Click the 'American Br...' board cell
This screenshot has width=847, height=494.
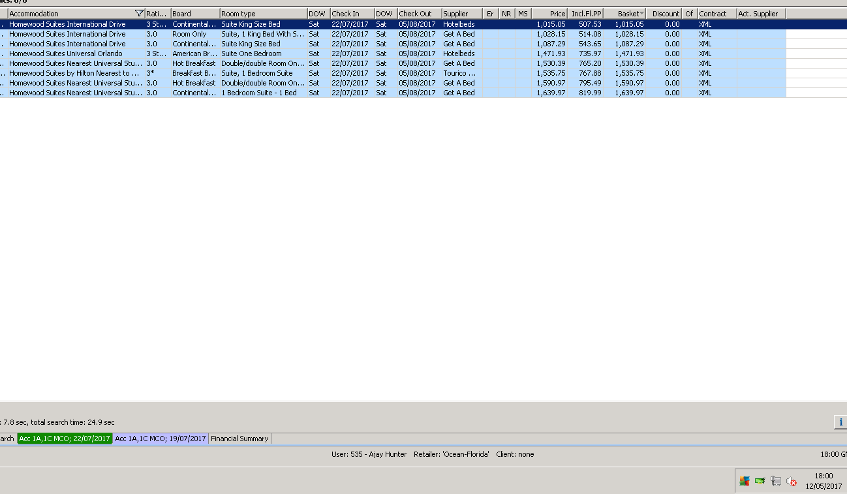195,54
